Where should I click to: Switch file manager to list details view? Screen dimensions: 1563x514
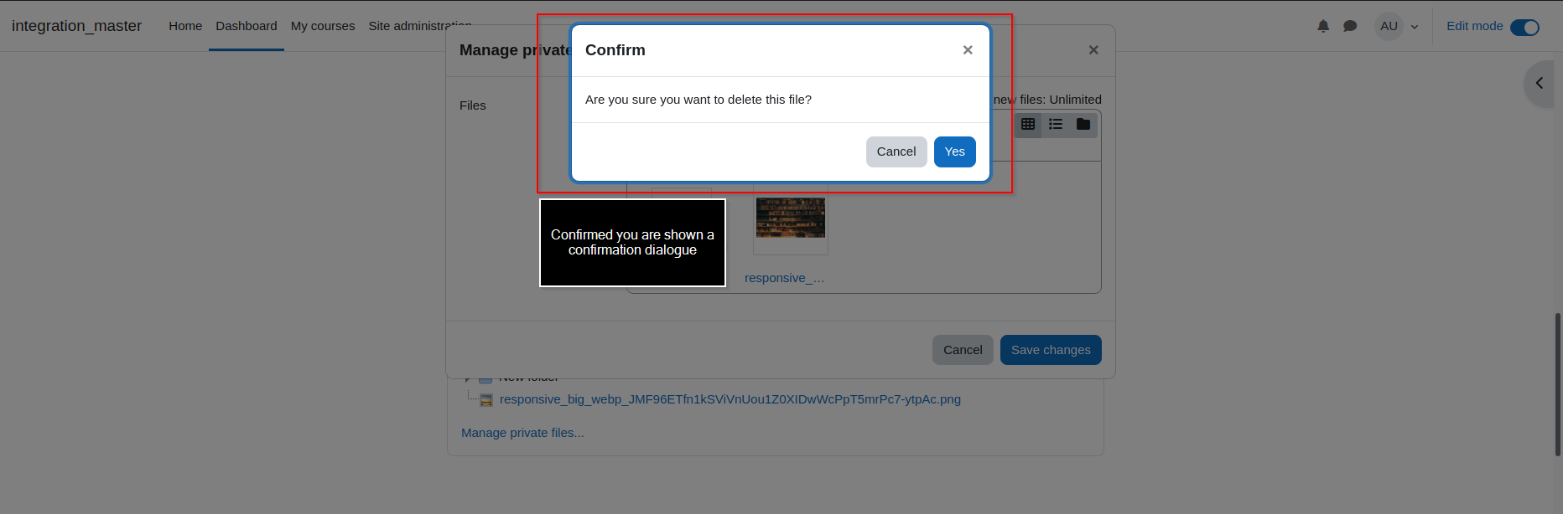1056,124
